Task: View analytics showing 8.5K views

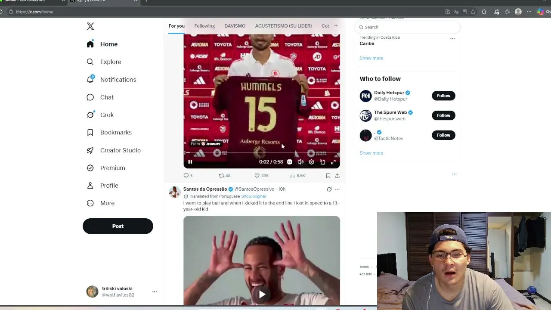Action: coord(297,175)
